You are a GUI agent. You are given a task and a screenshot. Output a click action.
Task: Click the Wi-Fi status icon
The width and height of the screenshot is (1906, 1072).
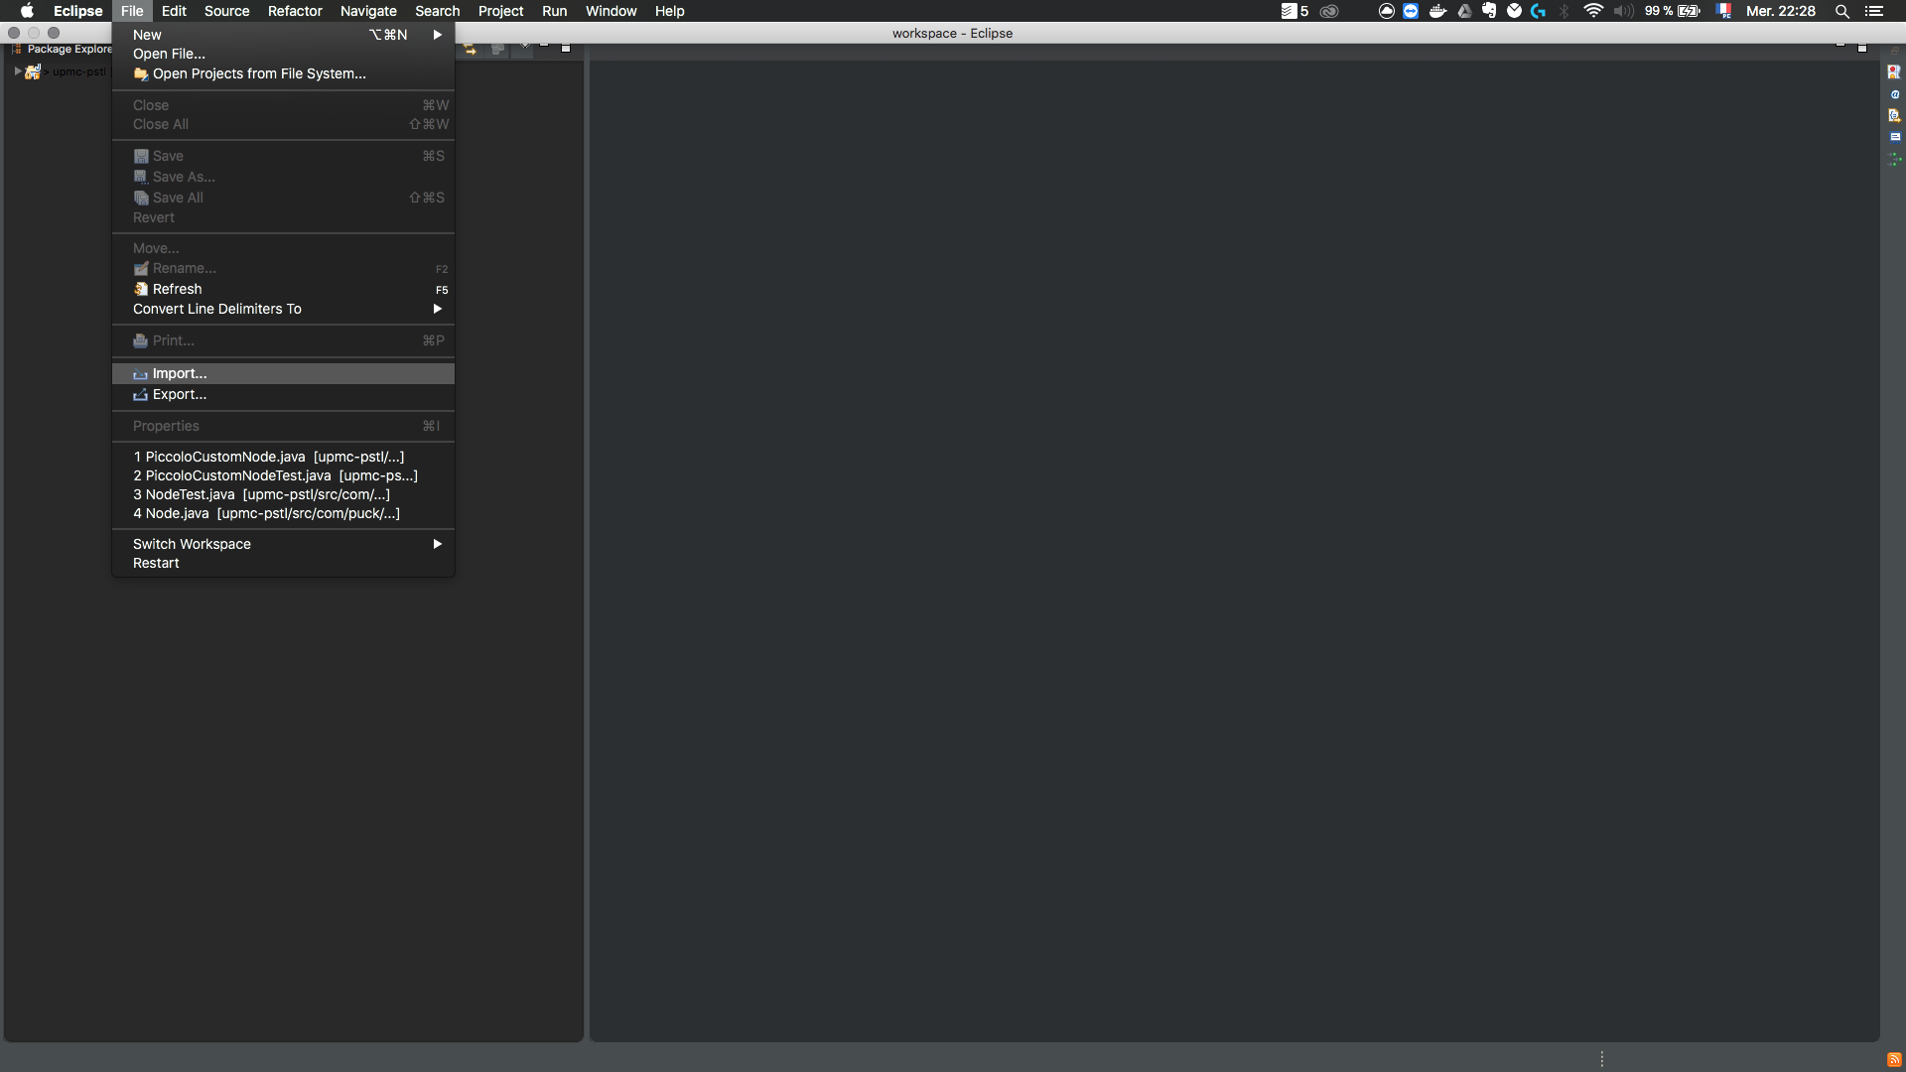(x=1593, y=11)
